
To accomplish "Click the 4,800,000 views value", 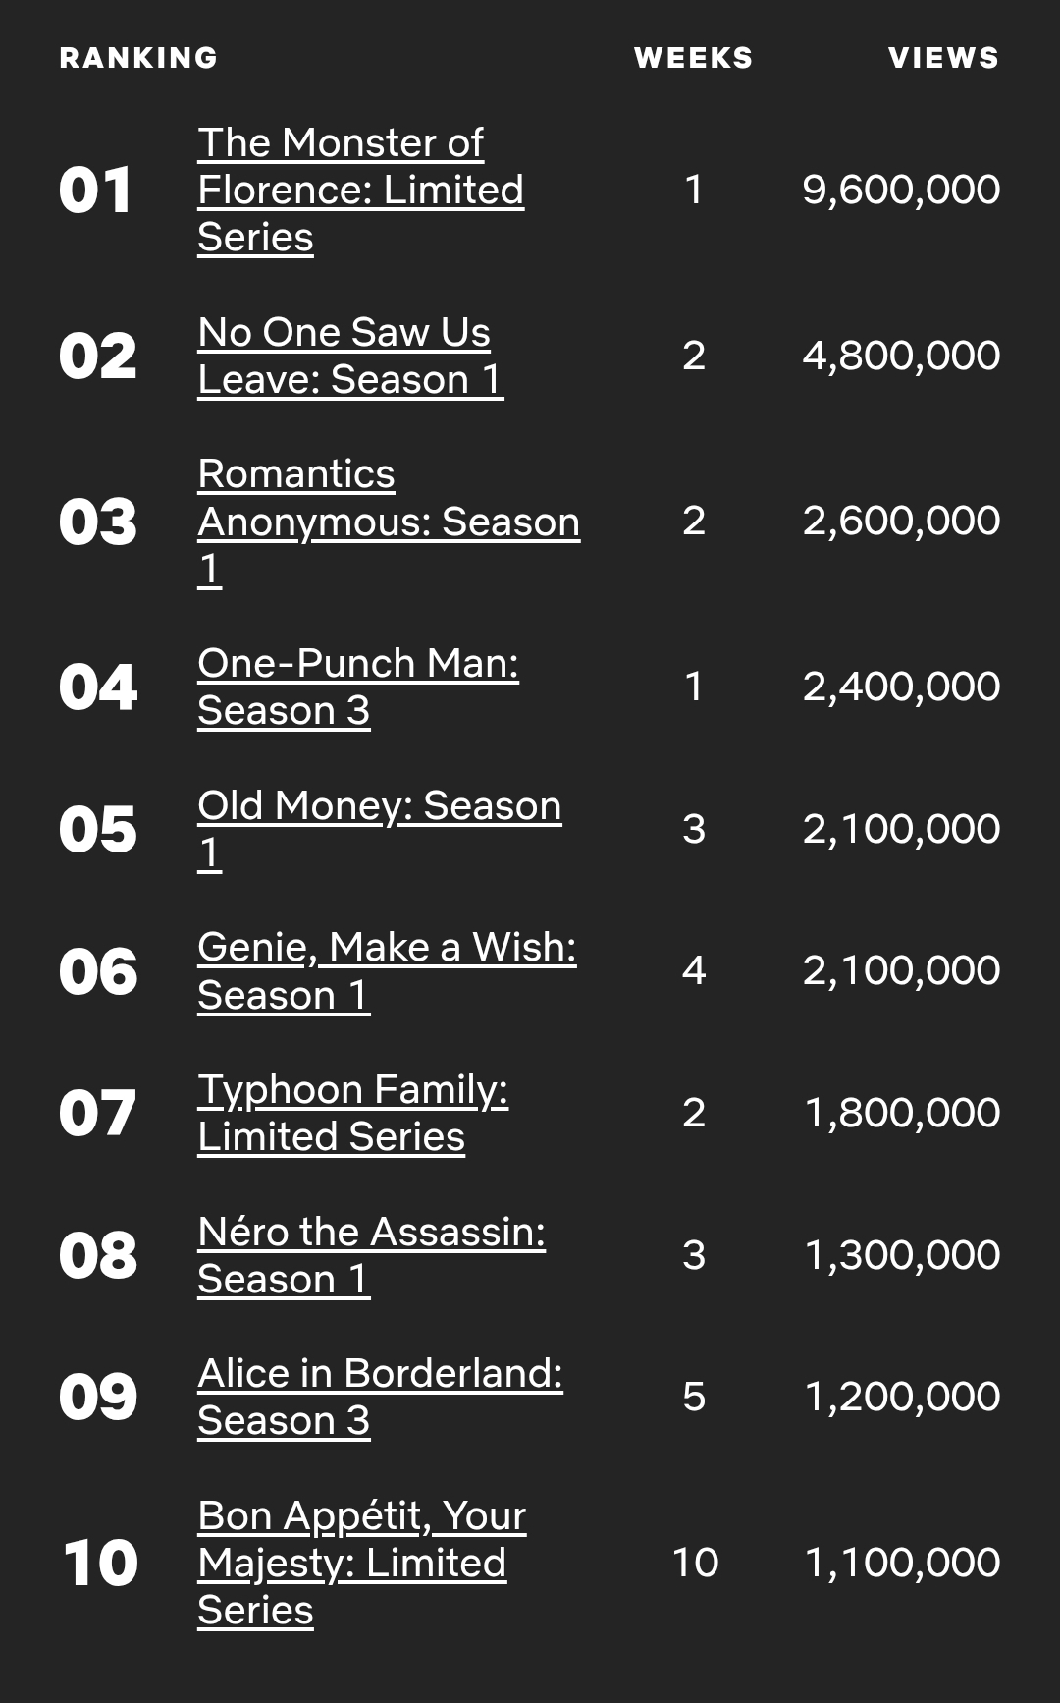I will pyautogui.click(x=901, y=356).
